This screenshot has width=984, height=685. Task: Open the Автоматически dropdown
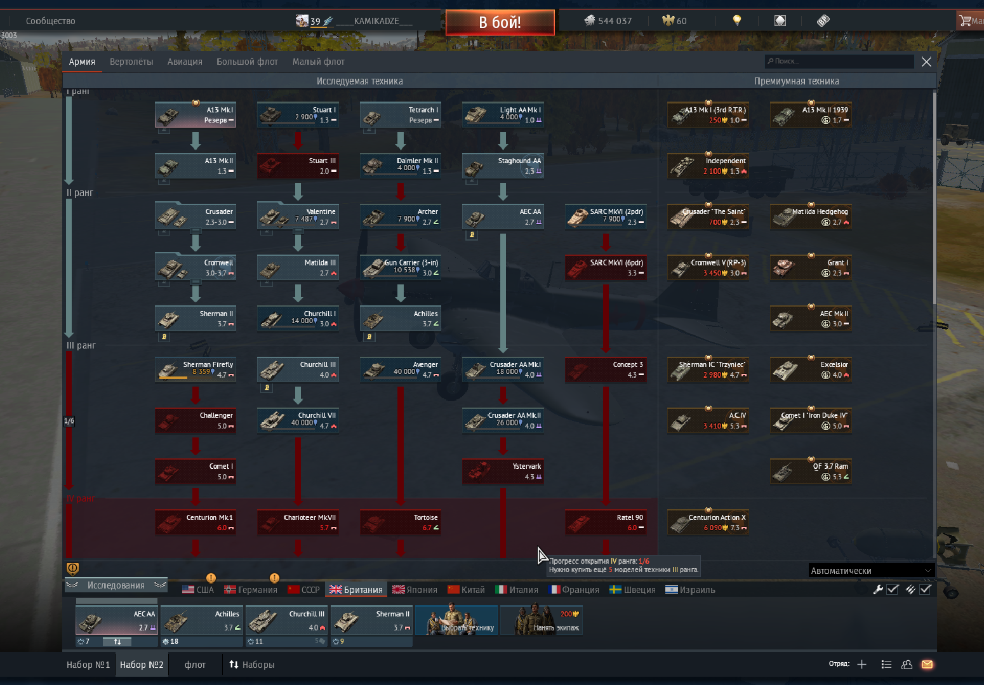tap(871, 570)
